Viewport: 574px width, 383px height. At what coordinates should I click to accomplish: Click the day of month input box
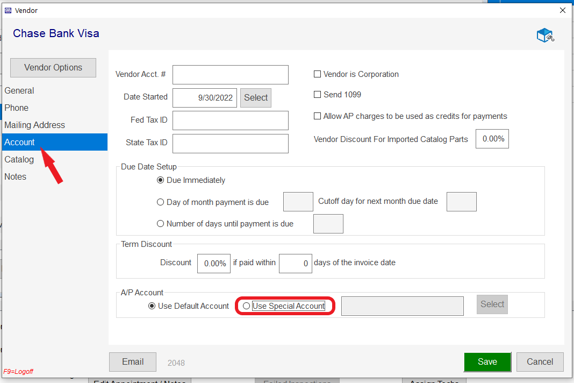pyautogui.click(x=298, y=202)
